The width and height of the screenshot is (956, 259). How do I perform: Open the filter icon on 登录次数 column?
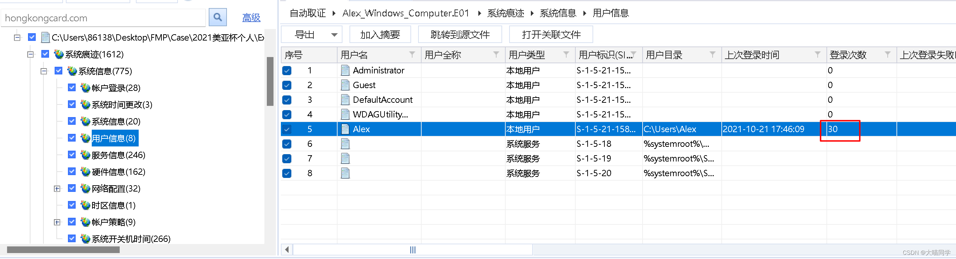coord(887,55)
